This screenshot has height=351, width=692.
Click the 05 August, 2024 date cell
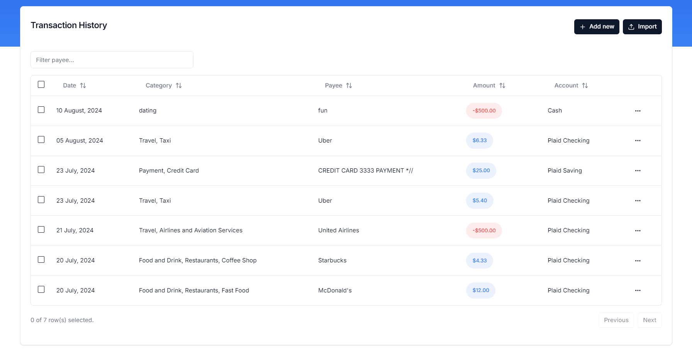click(80, 141)
